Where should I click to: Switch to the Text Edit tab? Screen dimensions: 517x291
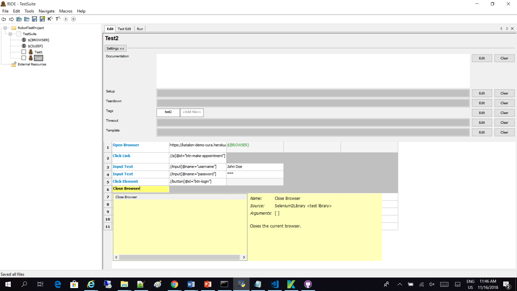pyautogui.click(x=124, y=29)
